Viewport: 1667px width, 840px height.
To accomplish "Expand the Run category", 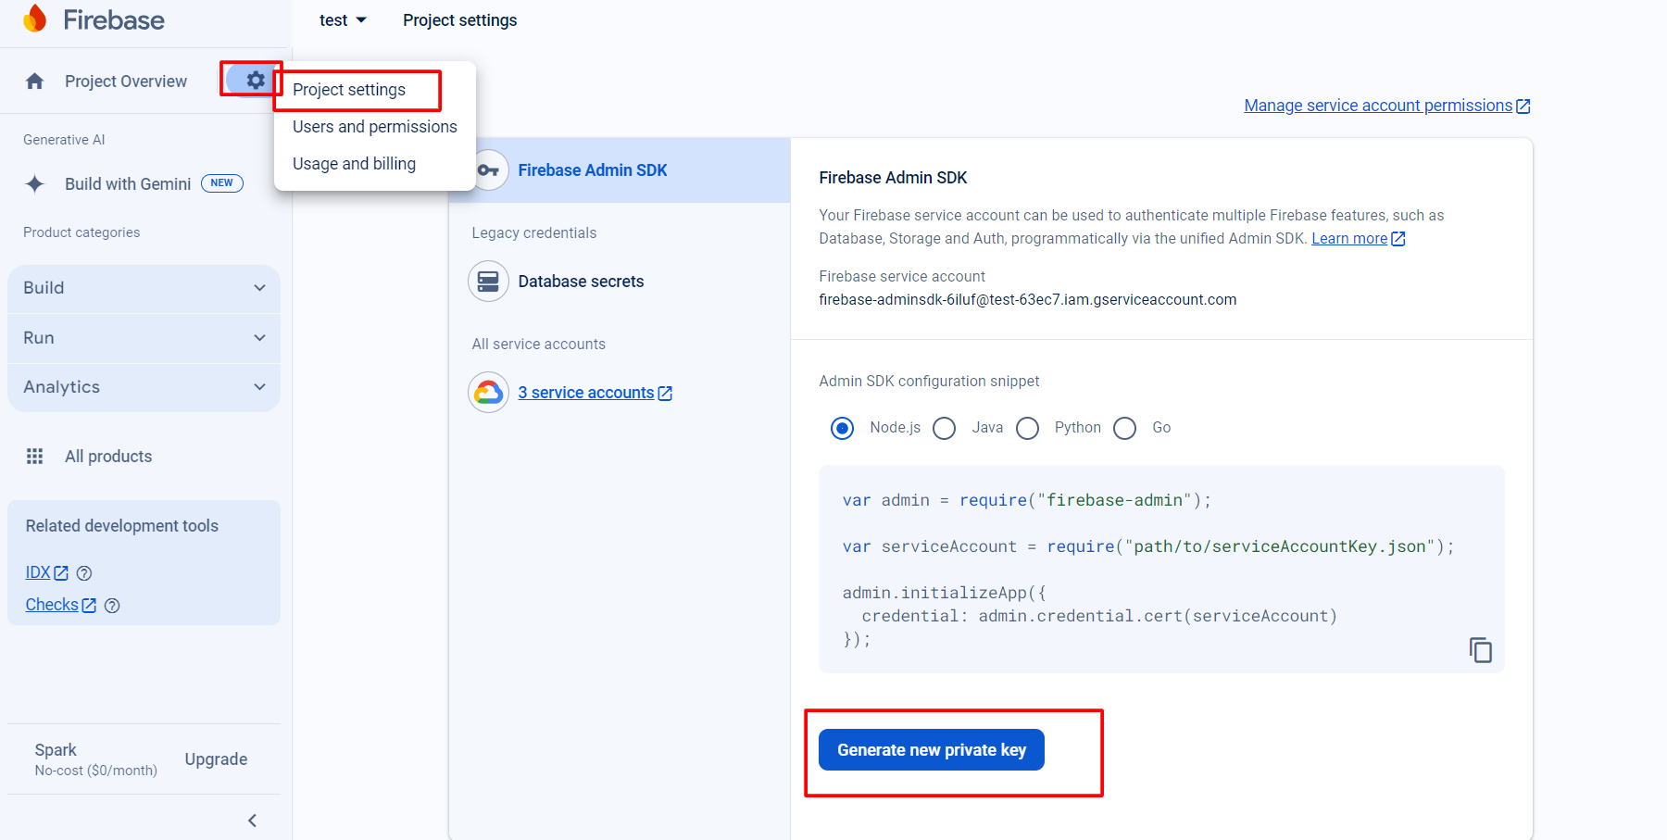I will pos(144,338).
